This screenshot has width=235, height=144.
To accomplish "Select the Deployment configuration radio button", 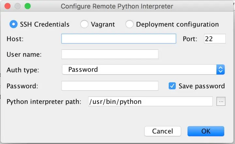I will (130, 24).
